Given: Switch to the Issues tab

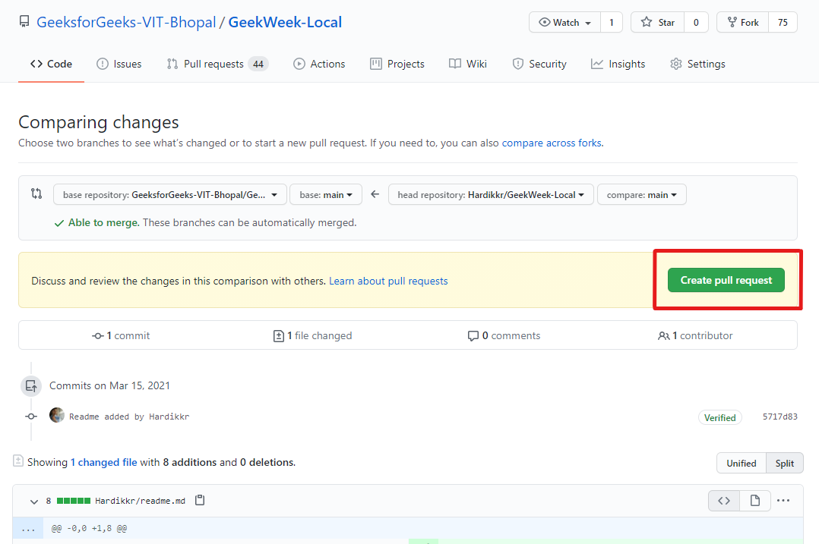Looking at the screenshot, I should pos(119,64).
